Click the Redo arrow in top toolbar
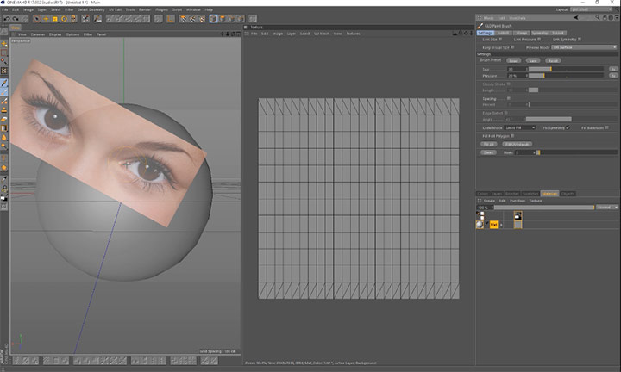Image resolution: width=621 pixels, height=372 pixels. (16, 19)
